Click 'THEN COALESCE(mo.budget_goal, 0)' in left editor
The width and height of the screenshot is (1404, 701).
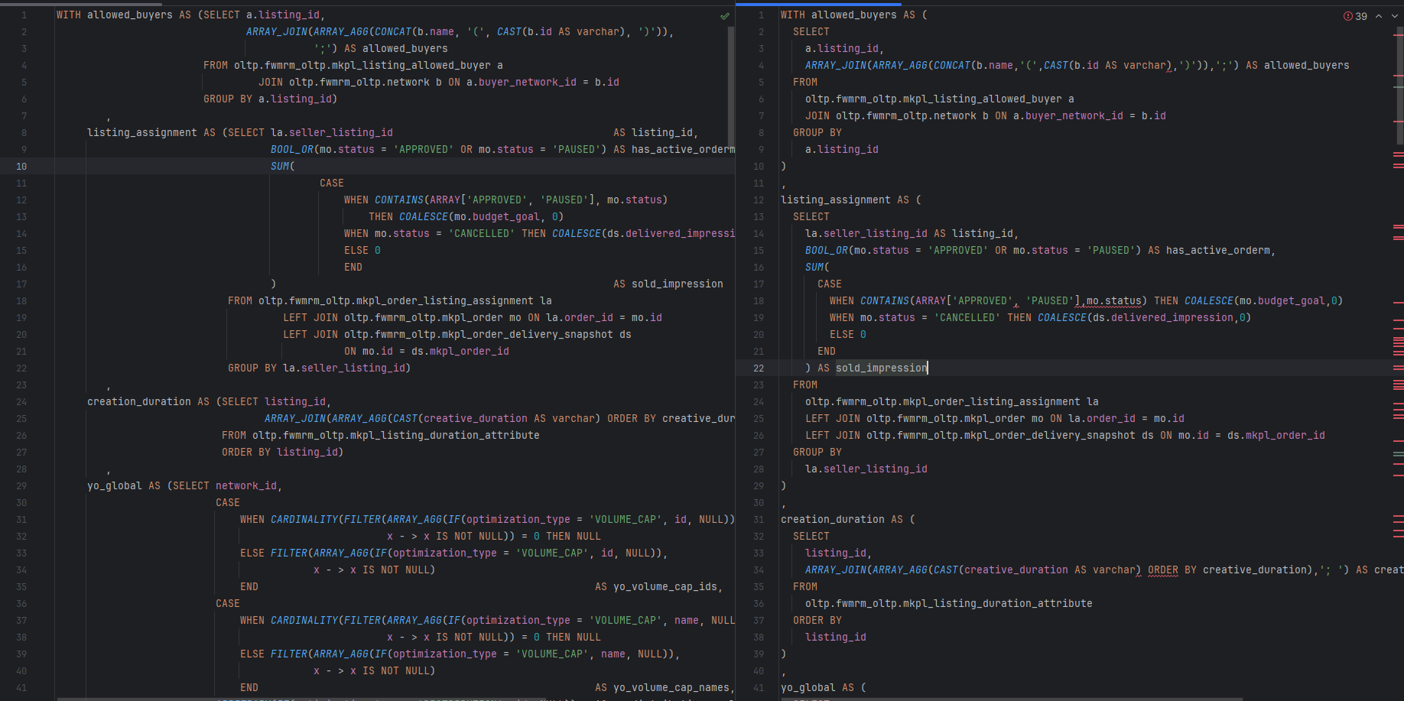click(x=466, y=216)
